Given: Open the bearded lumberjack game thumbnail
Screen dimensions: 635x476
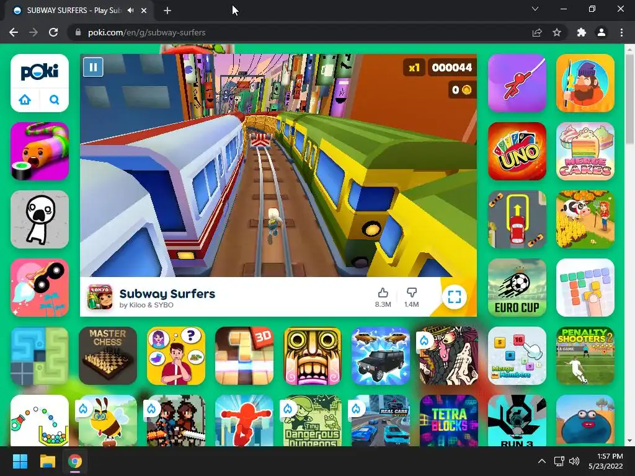Looking at the screenshot, I should [x=585, y=83].
